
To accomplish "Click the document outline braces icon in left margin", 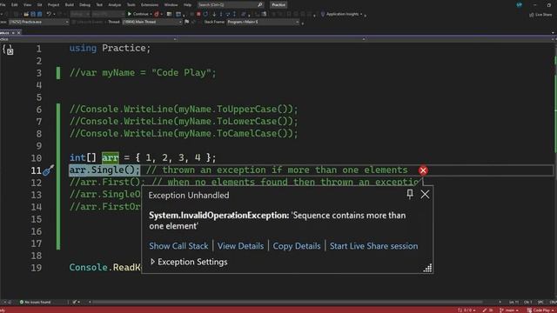I will point(8,50).
